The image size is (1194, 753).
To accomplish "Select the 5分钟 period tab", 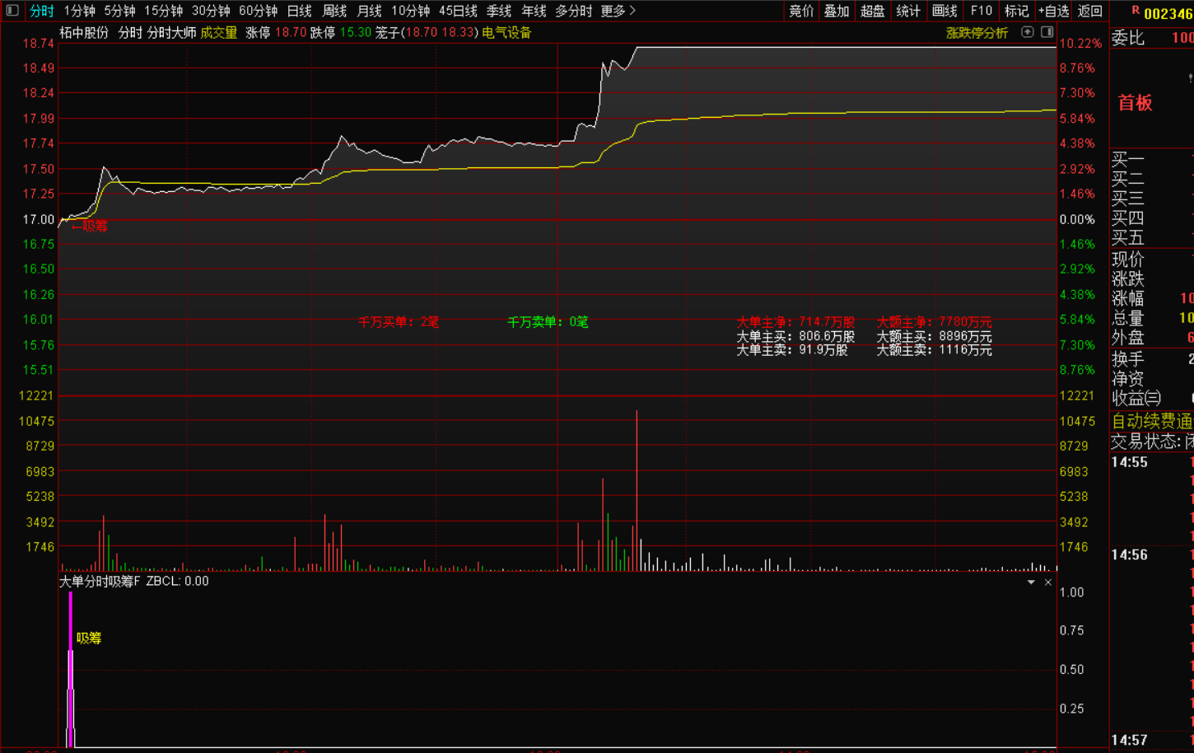I will click(119, 11).
